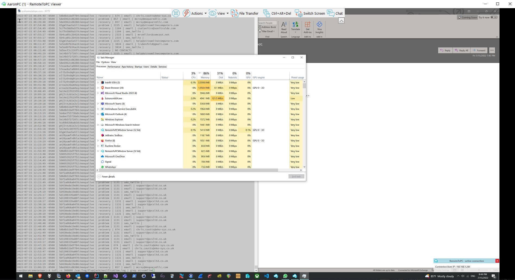This screenshot has height=280, width=515.
Task: Activate Read Aloud in the Outlook ribbon
Action: click(283, 28)
